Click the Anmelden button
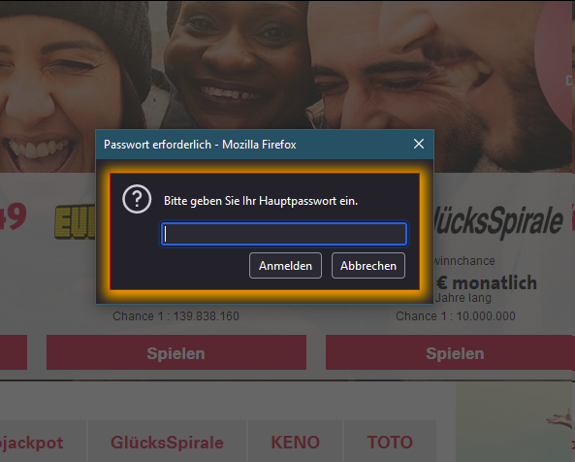 pos(285,265)
